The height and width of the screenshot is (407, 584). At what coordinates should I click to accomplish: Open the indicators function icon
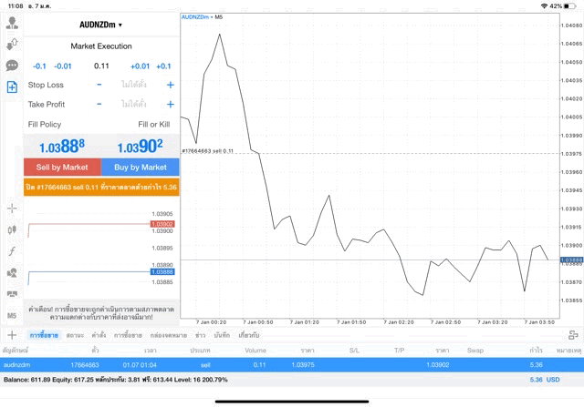click(x=12, y=250)
